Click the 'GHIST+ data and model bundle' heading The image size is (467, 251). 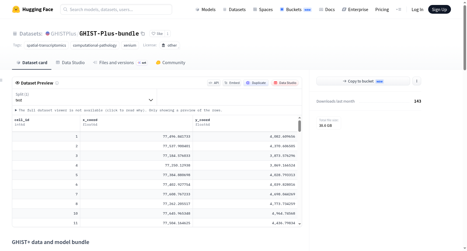pos(50,242)
